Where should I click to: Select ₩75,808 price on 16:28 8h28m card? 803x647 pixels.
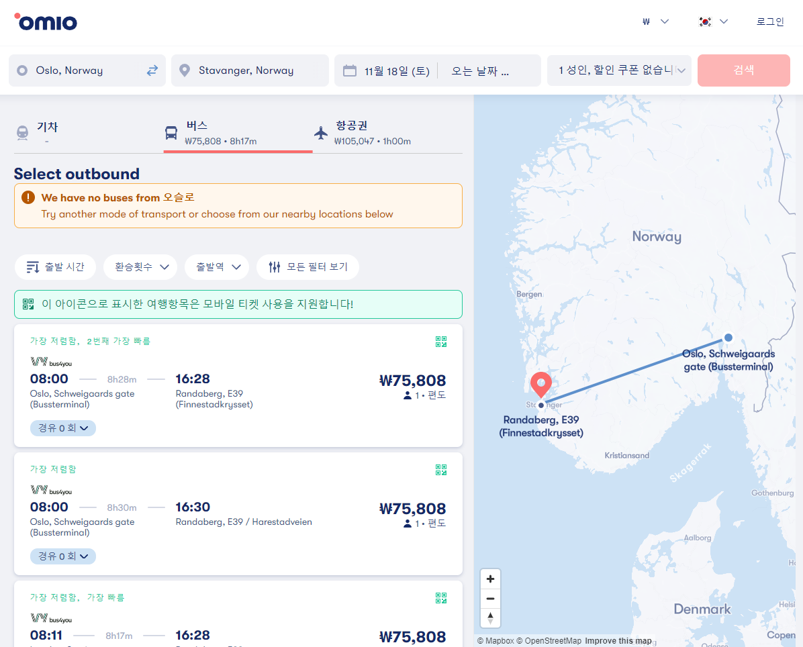[x=412, y=381]
